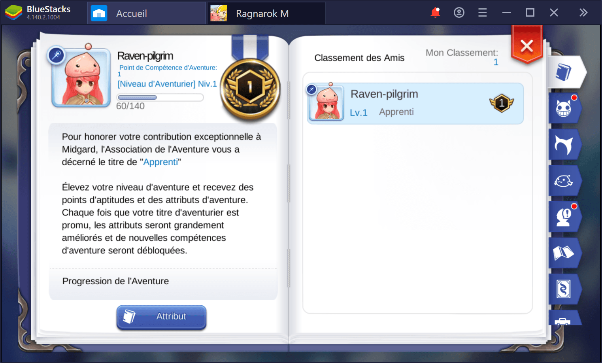Click the avatar in friends ranking row
602x363 pixels.
[326, 103]
